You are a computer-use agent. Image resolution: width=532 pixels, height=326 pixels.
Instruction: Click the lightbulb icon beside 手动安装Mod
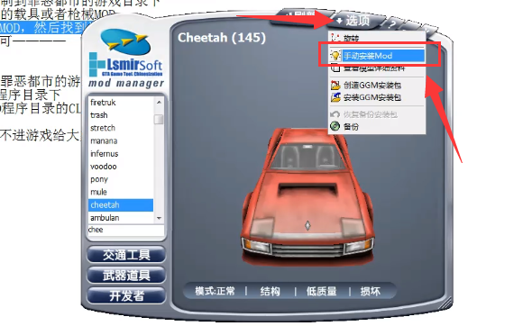[335, 56]
